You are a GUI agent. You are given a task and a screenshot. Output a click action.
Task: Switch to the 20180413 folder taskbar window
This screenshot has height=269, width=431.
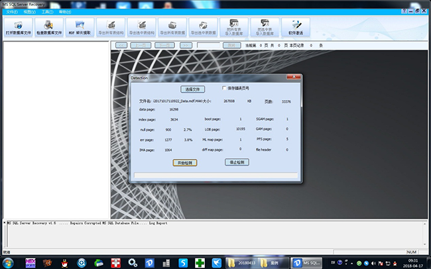[x=242, y=263]
